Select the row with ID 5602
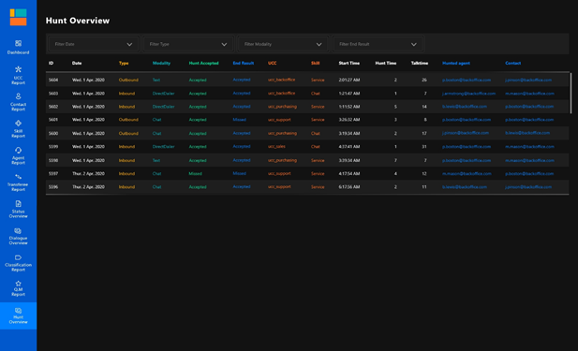Screen dimensions: 578x351 pos(307,107)
